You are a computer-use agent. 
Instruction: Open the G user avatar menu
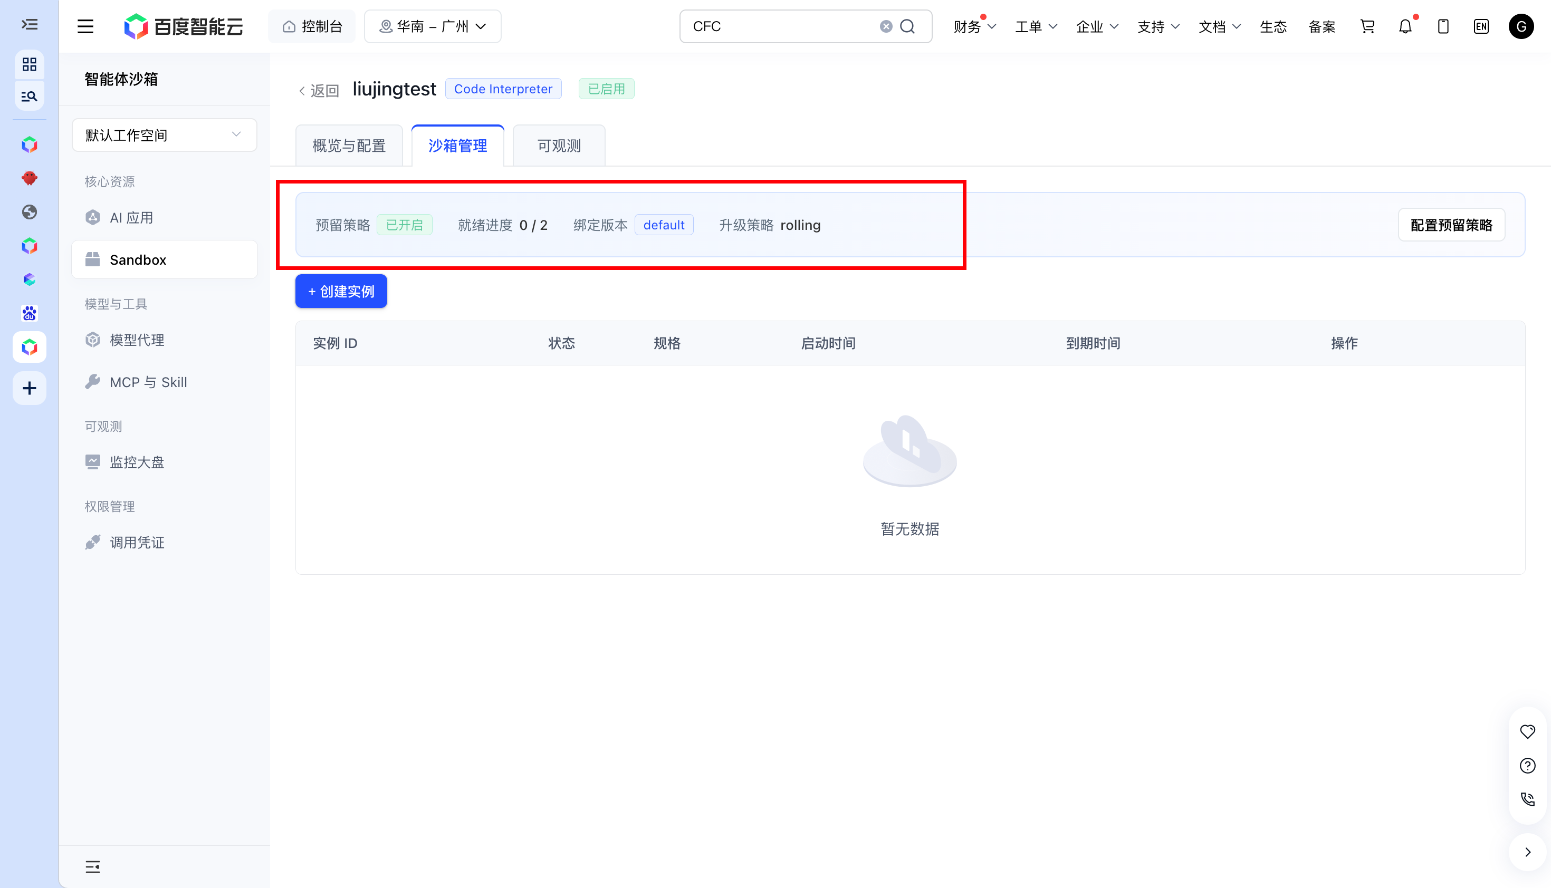click(x=1521, y=26)
